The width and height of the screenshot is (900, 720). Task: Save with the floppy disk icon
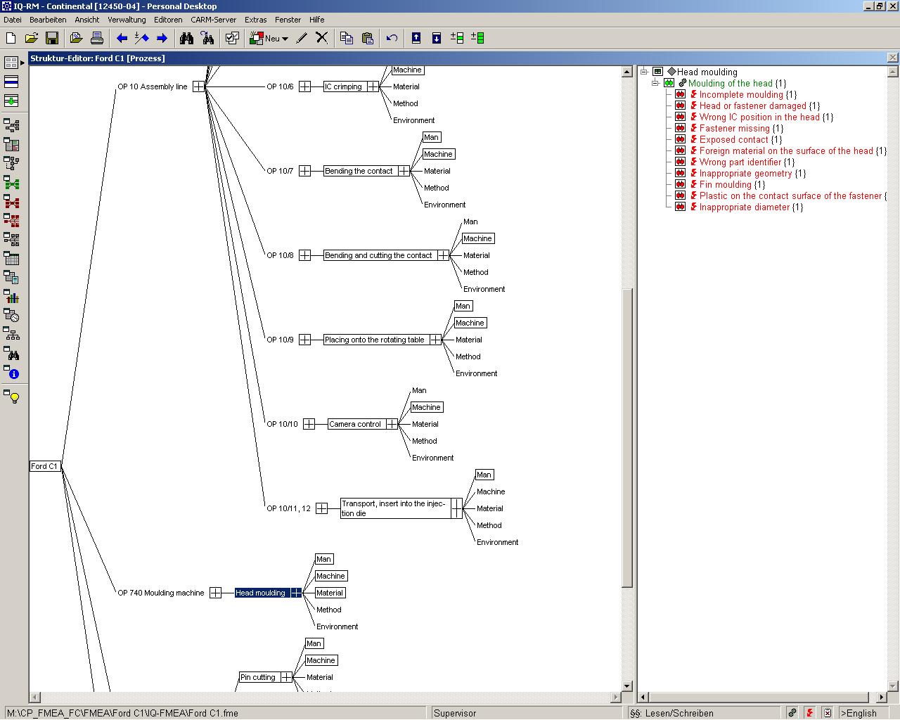[x=51, y=38]
